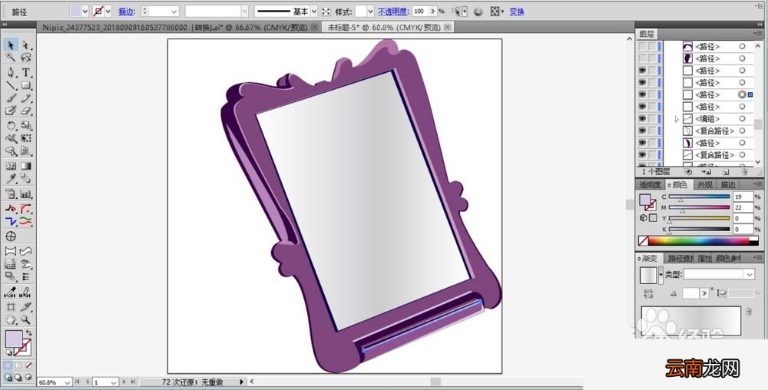Click target circle of the 编组 layer

(x=742, y=119)
